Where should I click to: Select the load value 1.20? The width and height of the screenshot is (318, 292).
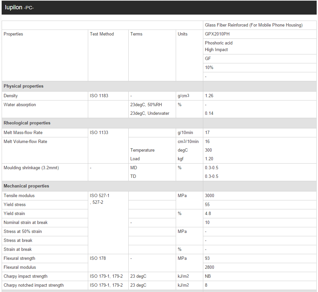(x=209, y=159)
